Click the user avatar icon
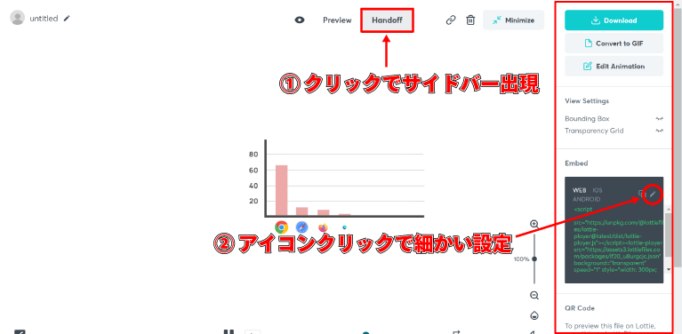Screen dimensions: 682x334 point(18,18)
